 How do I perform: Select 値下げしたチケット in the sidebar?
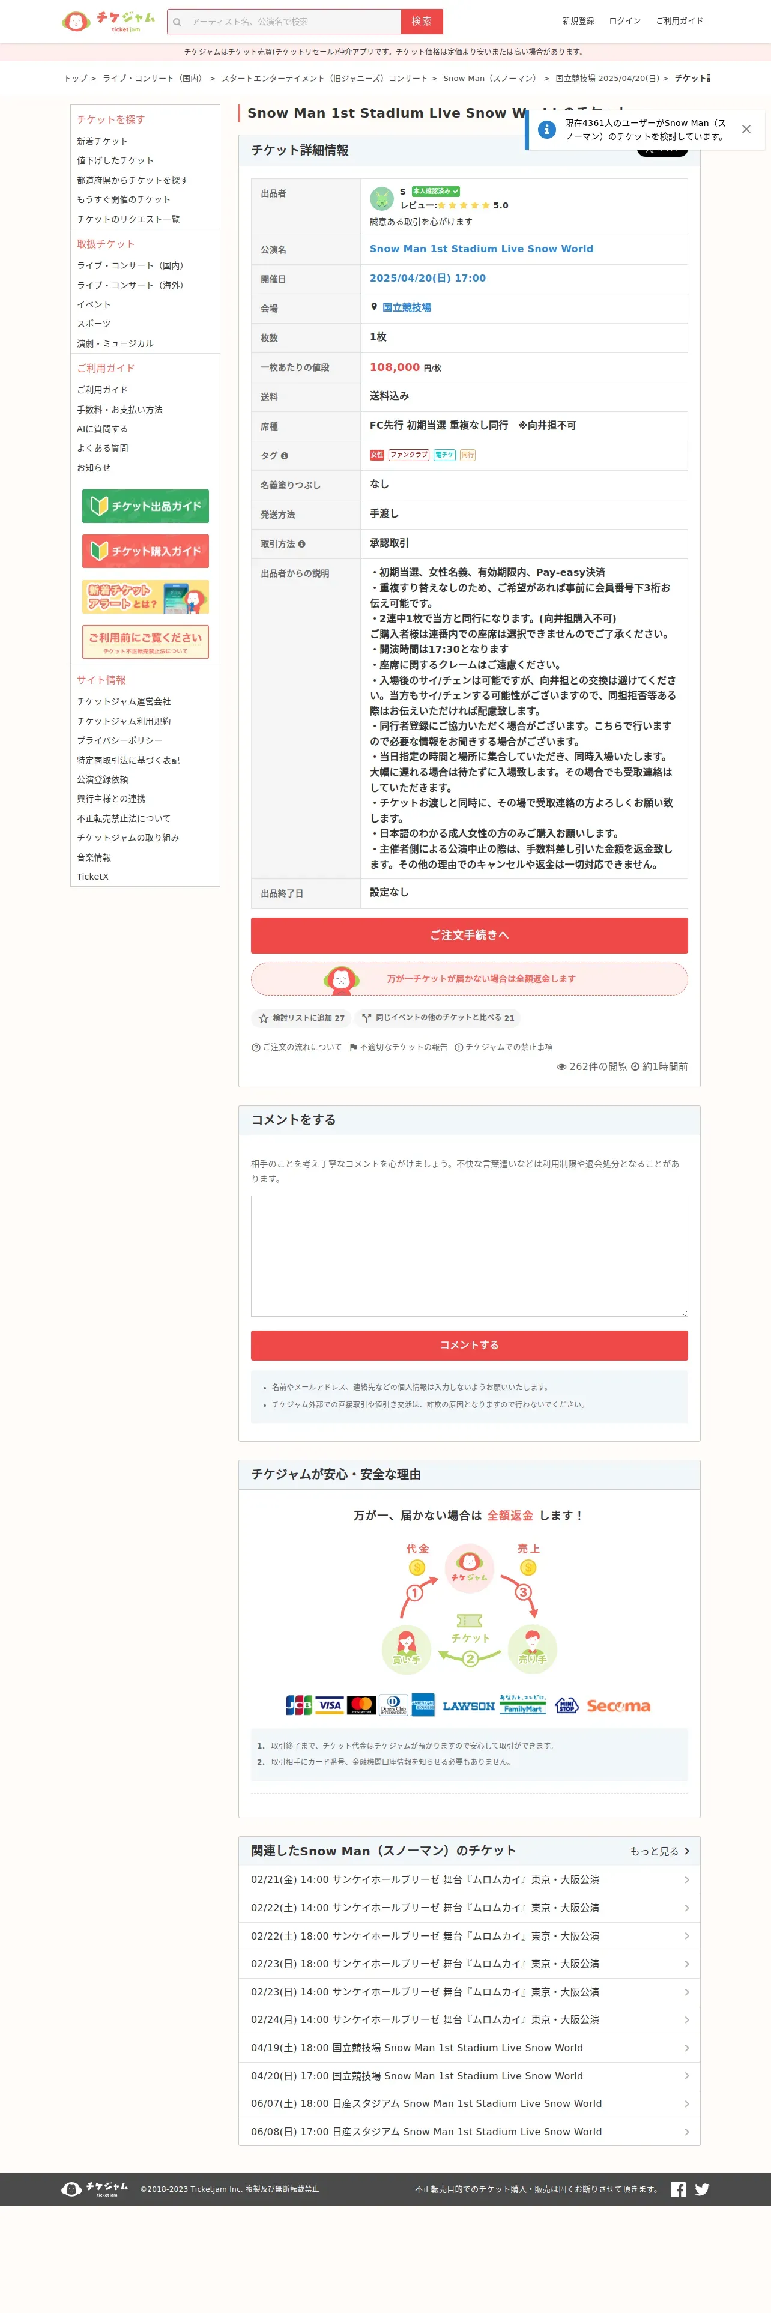coord(115,161)
